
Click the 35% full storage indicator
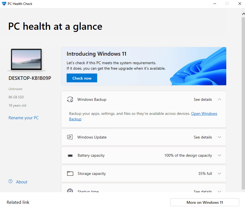tap(205, 173)
